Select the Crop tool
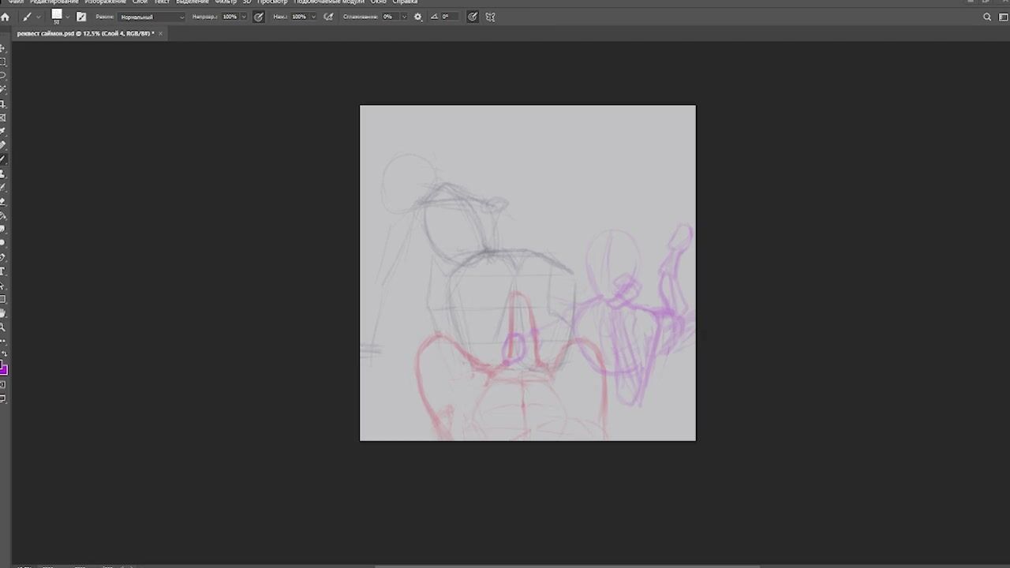Screen dimensions: 1010x568 pos(2,103)
